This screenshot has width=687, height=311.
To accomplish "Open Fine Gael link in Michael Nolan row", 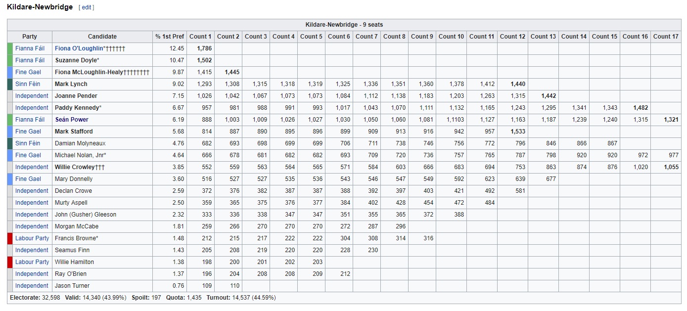I will pos(28,155).
